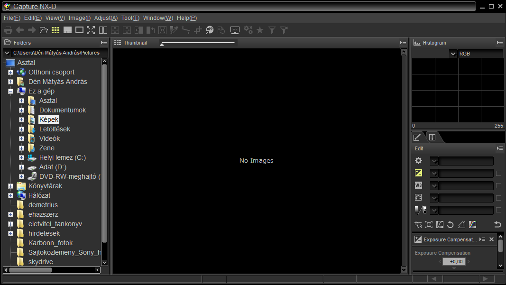Collapse the Ez a gép tree node

(10, 91)
